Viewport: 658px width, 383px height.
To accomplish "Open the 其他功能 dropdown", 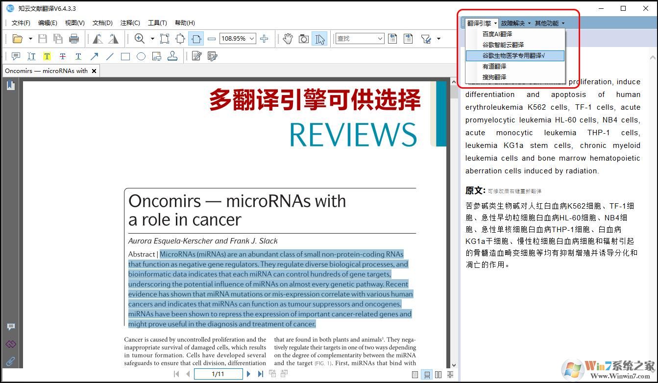I will click(550, 23).
